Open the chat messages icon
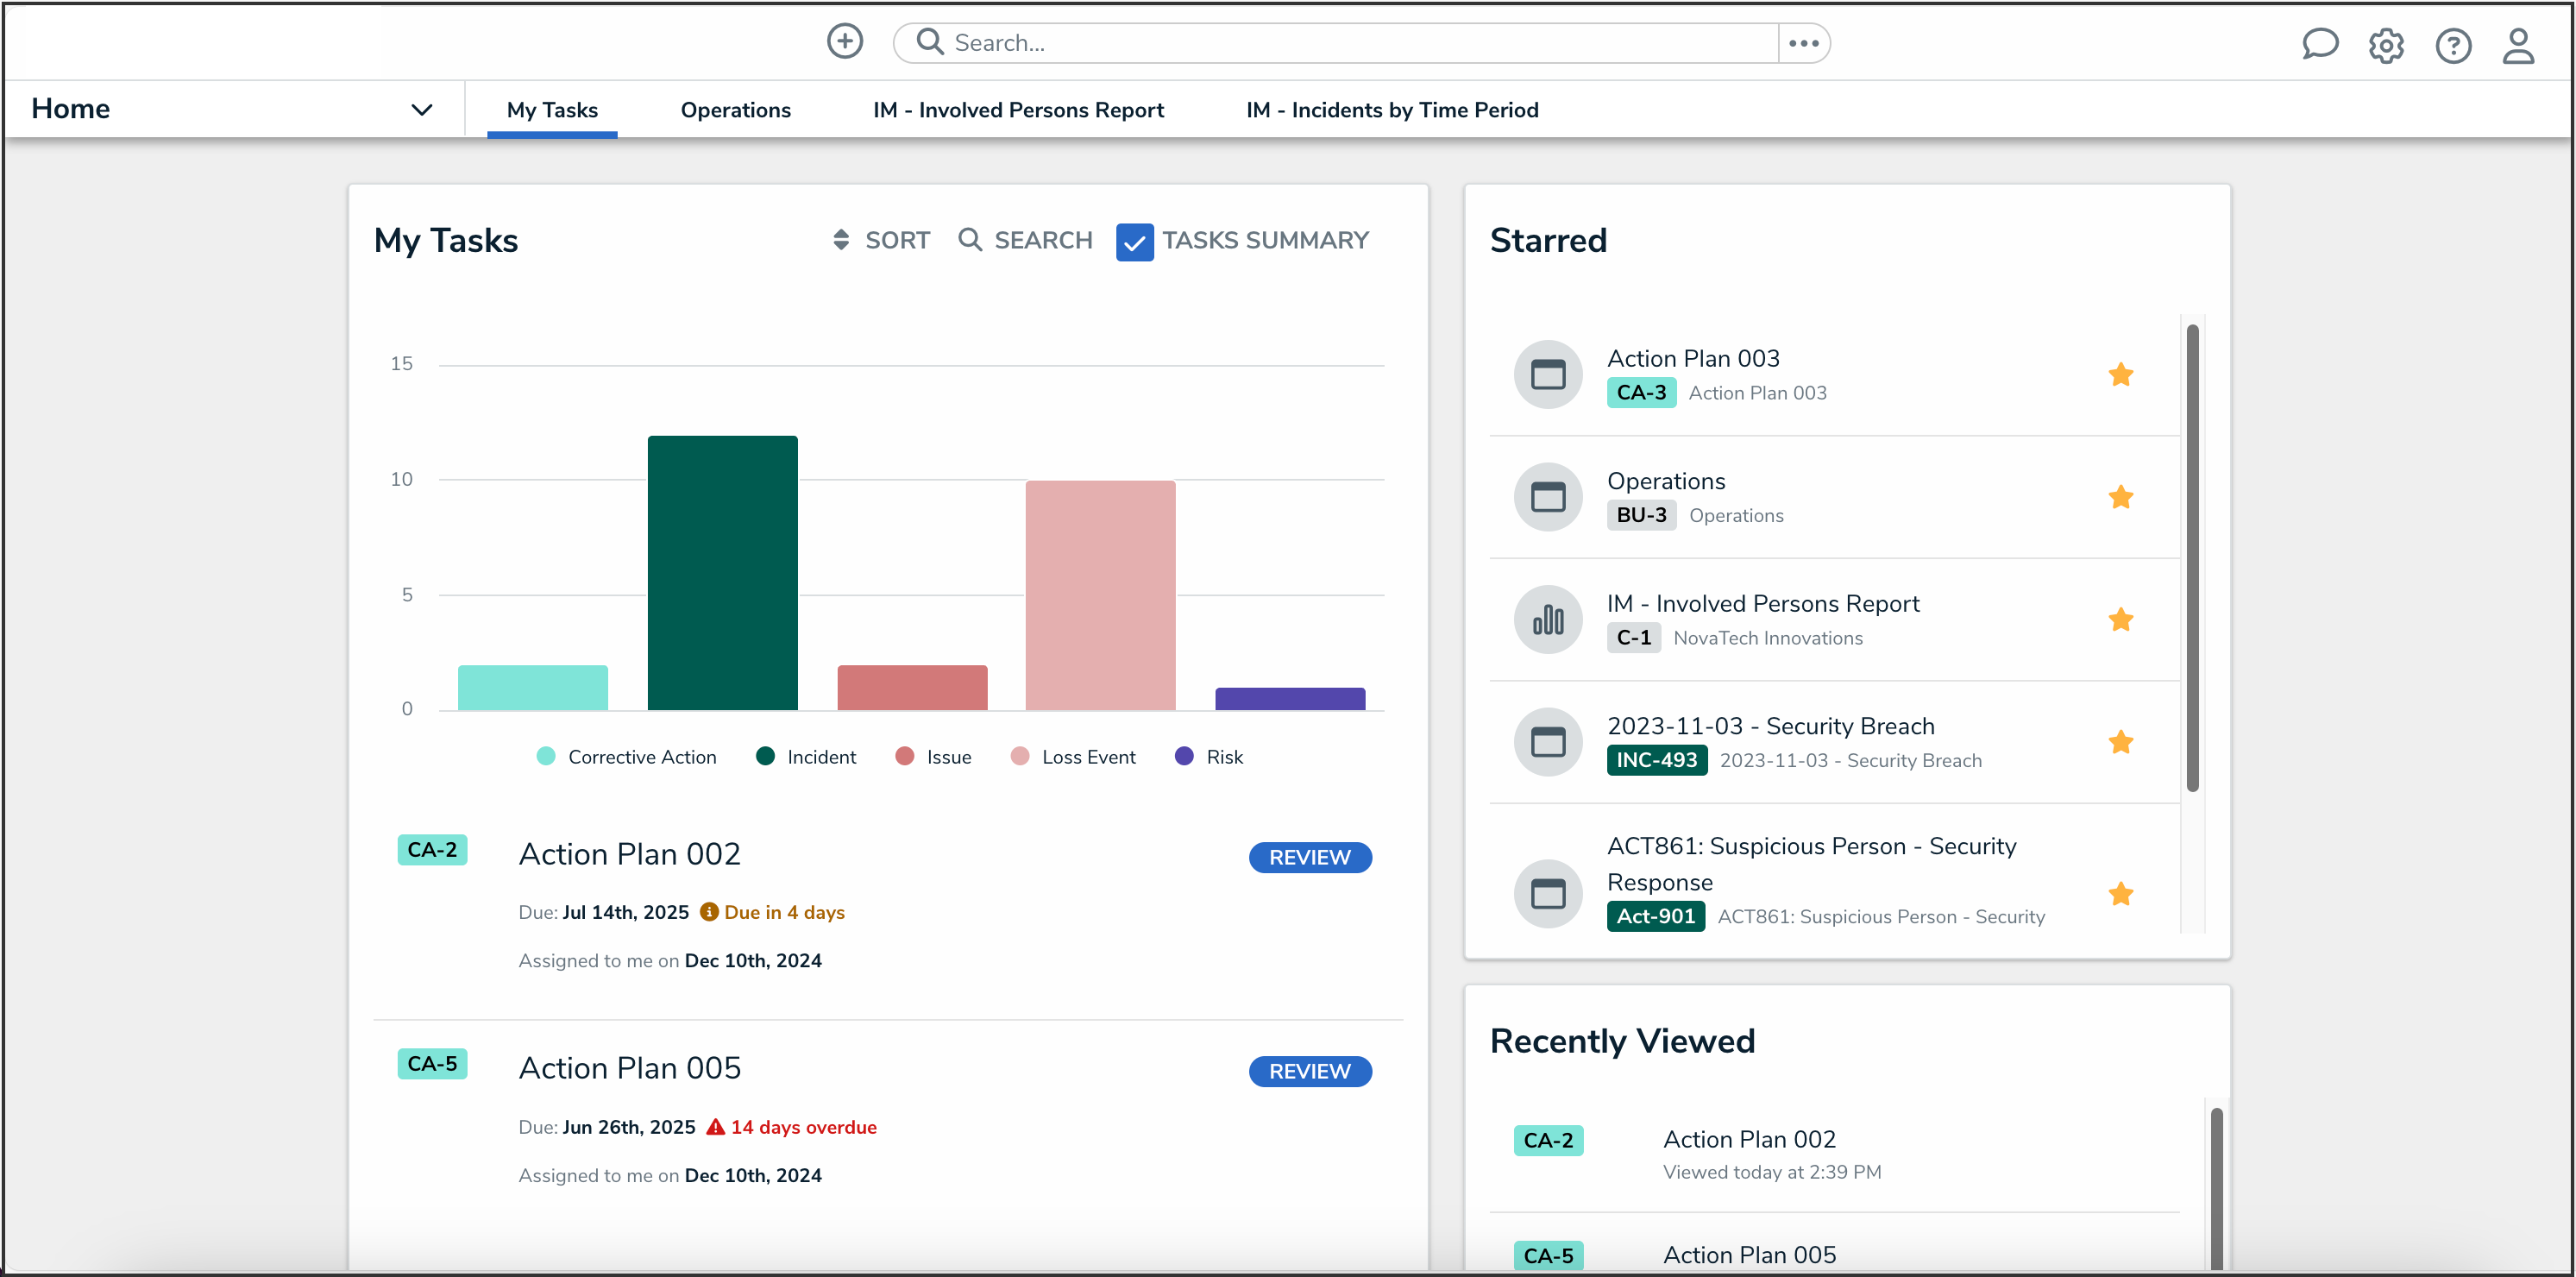2576x1277 pixels. [2319, 44]
